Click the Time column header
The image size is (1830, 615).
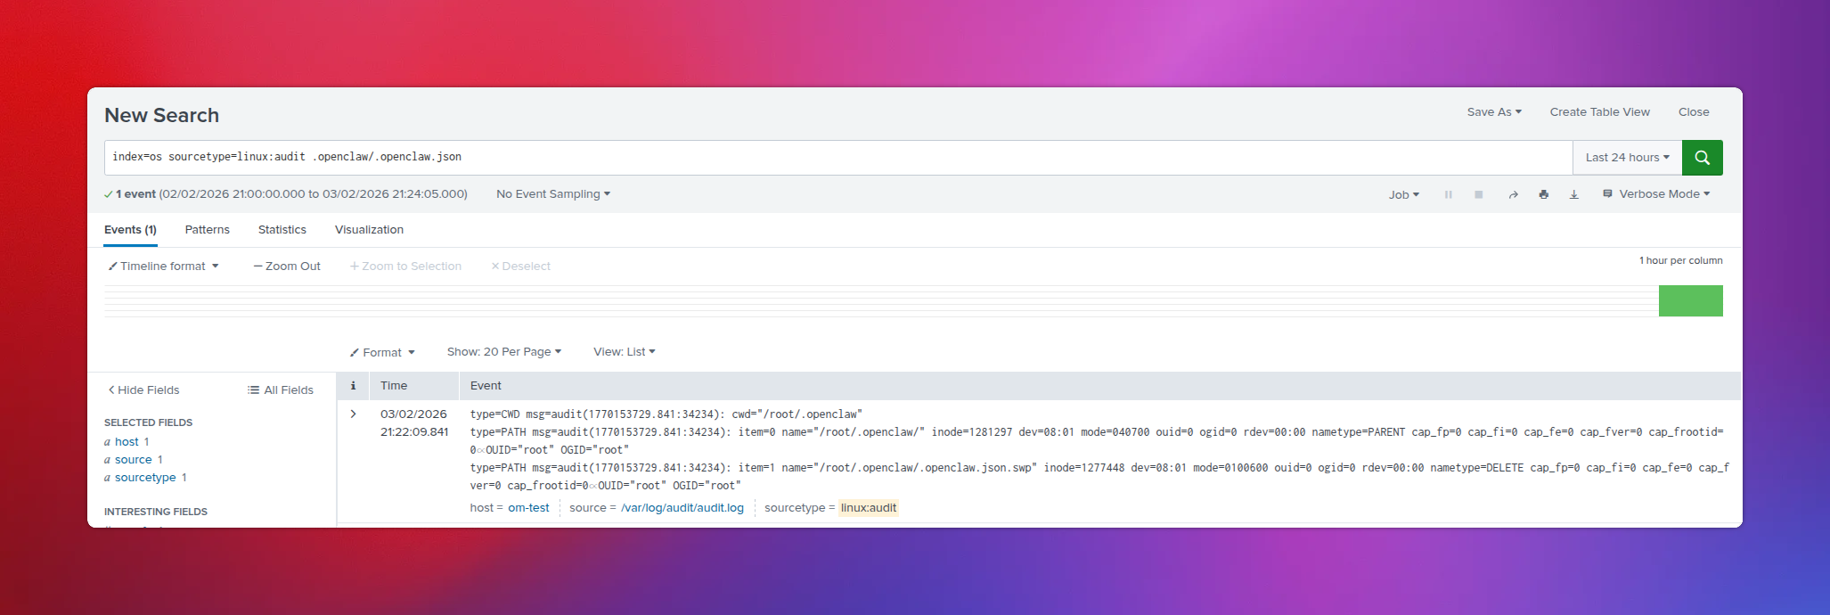(394, 386)
